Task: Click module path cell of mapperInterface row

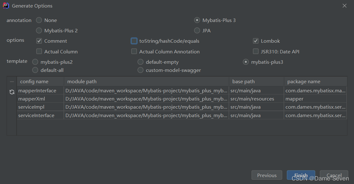Action: tap(147, 91)
